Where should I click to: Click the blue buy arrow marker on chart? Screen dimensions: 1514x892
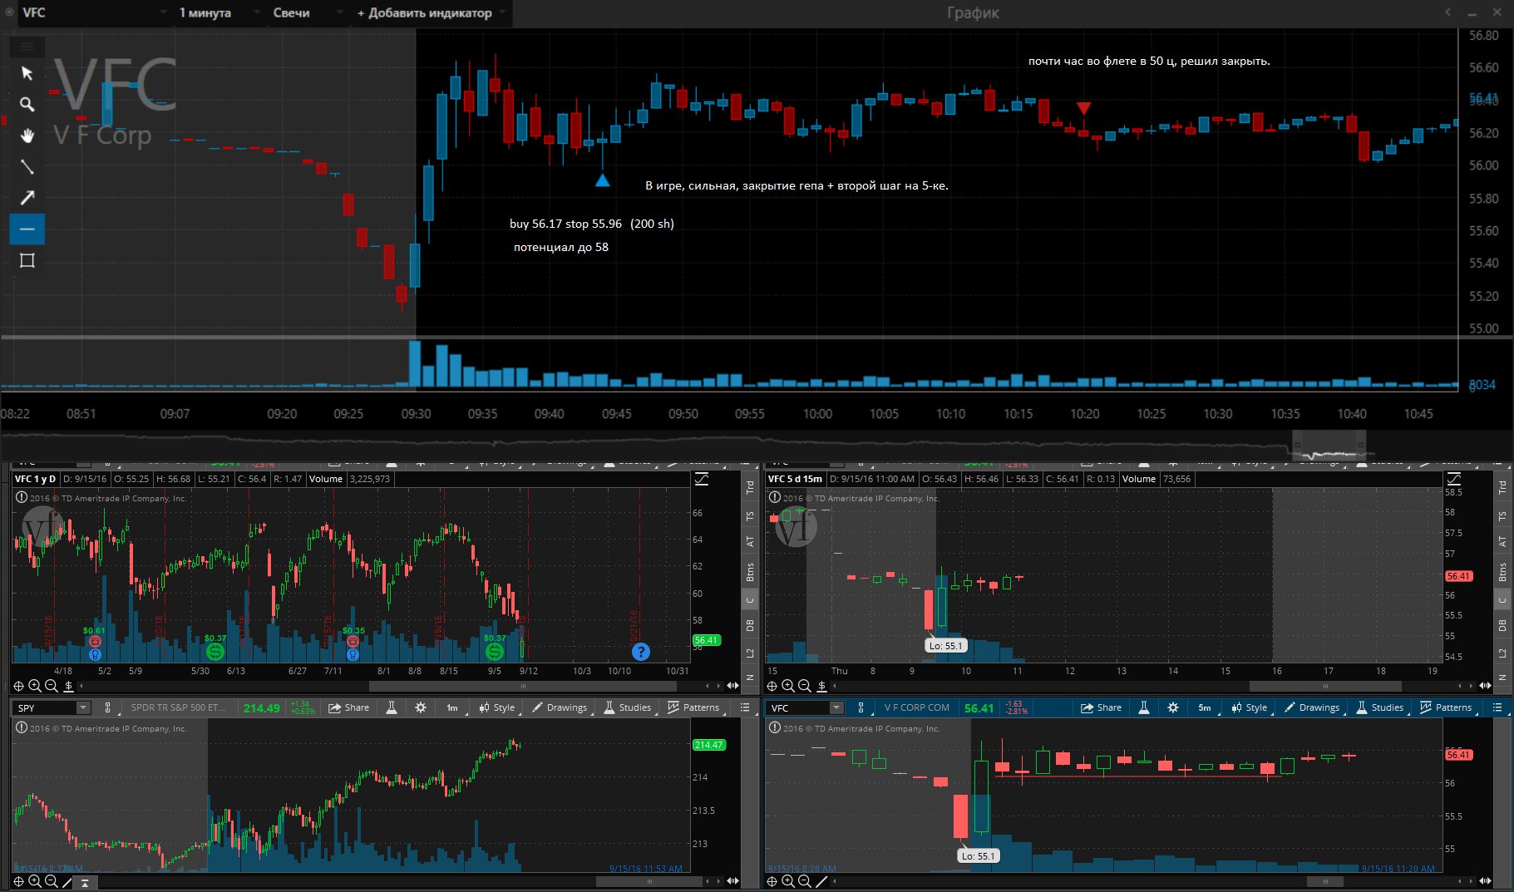coord(603,180)
